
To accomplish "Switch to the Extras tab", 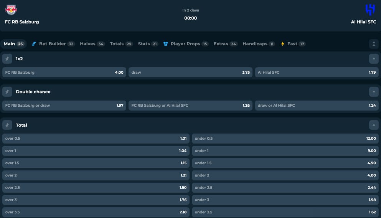I will point(225,44).
